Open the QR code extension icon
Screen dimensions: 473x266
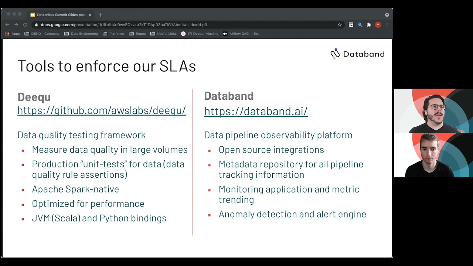coord(351,25)
